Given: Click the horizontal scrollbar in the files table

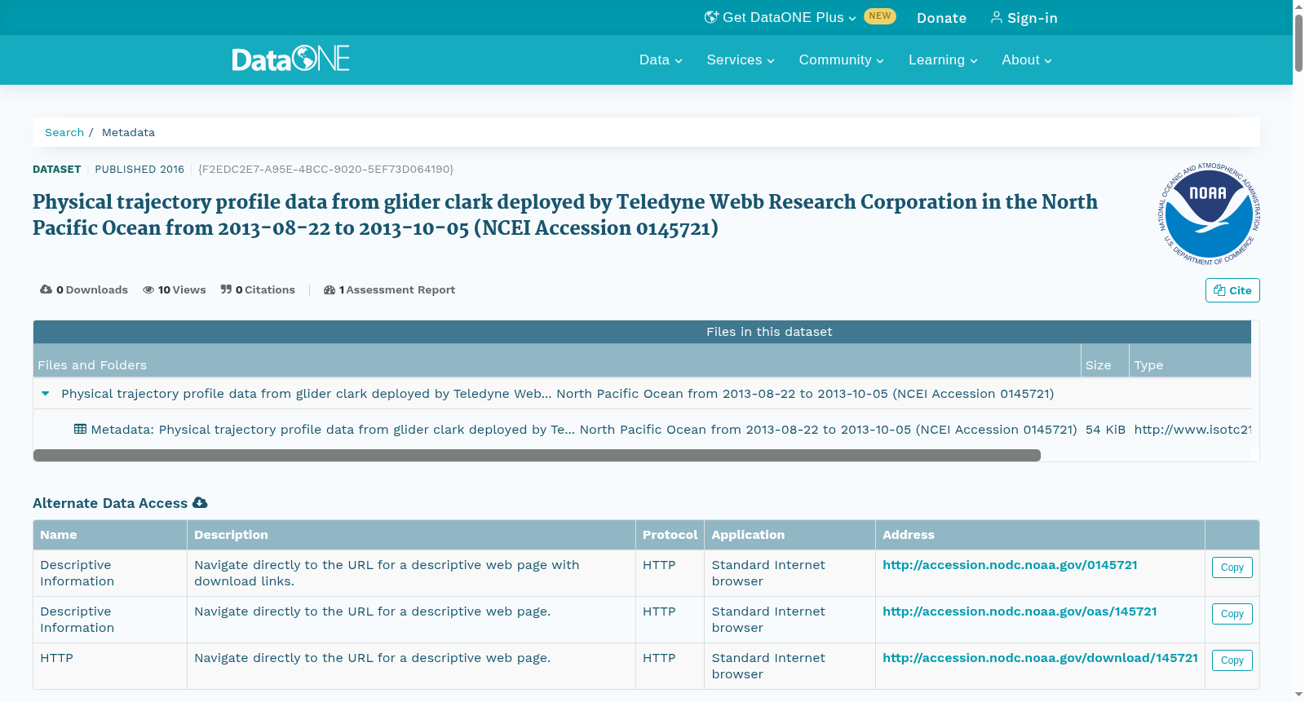Looking at the screenshot, I should click(x=537, y=455).
